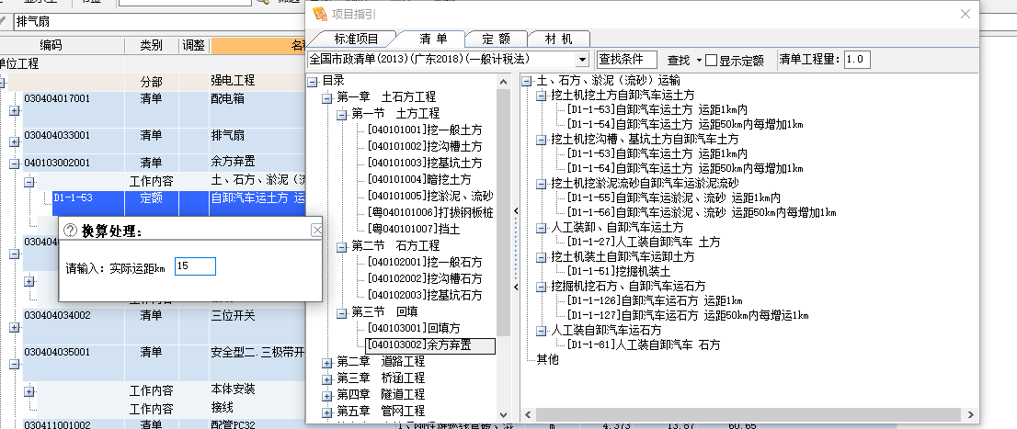
Task: Switch to the 定额 tab
Action: [497, 39]
